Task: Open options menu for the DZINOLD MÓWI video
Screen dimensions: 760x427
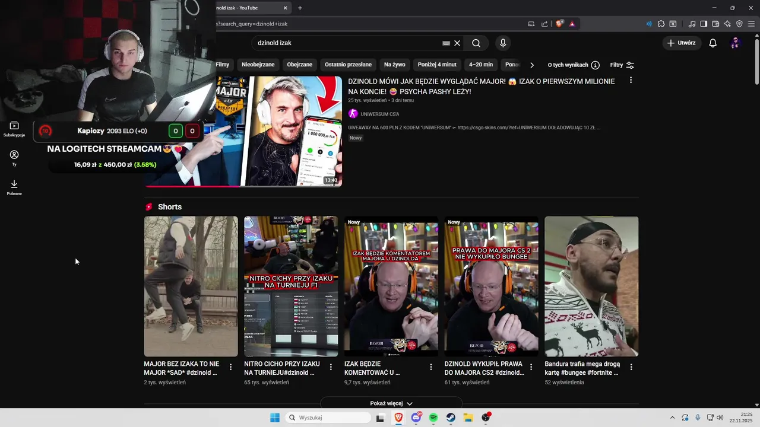Action: (631, 80)
